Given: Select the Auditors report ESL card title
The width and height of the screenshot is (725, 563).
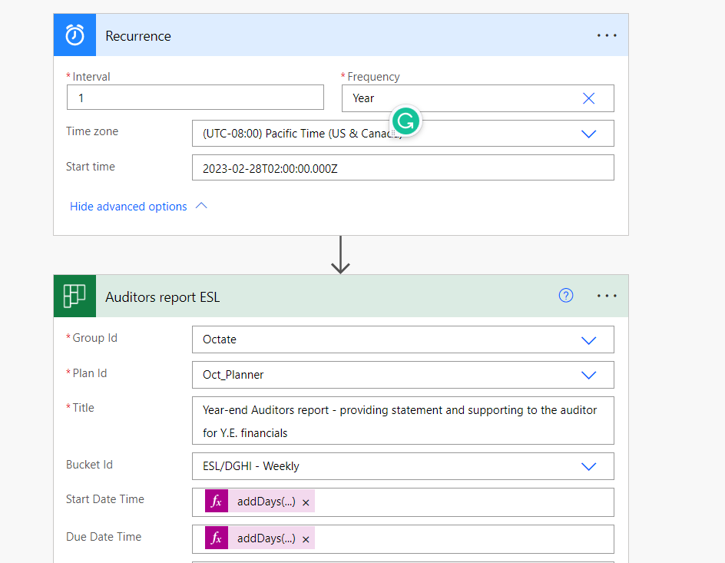Looking at the screenshot, I should tap(162, 297).
